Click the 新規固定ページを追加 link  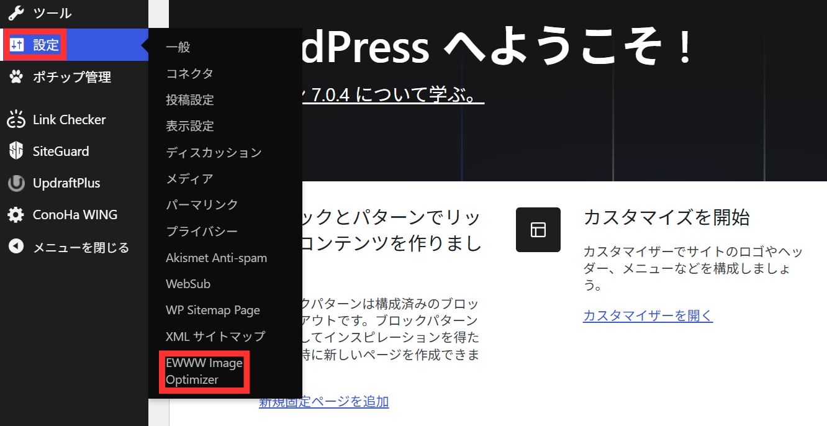coord(323,401)
